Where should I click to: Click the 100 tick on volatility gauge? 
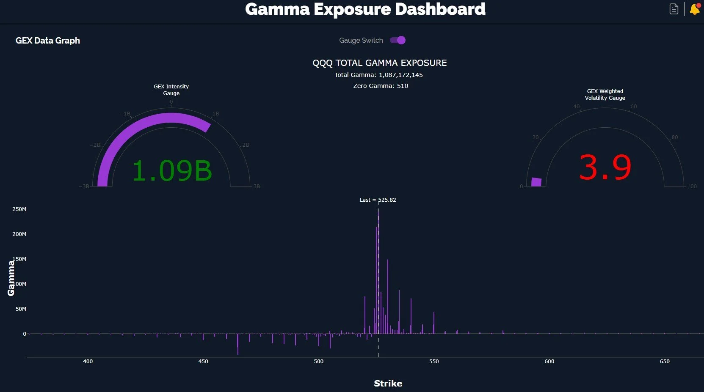point(692,186)
